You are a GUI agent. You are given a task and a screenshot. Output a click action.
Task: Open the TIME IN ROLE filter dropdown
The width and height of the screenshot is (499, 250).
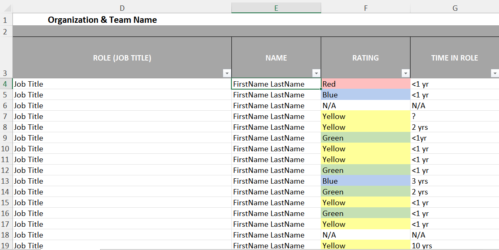pyautogui.click(x=495, y=73)
